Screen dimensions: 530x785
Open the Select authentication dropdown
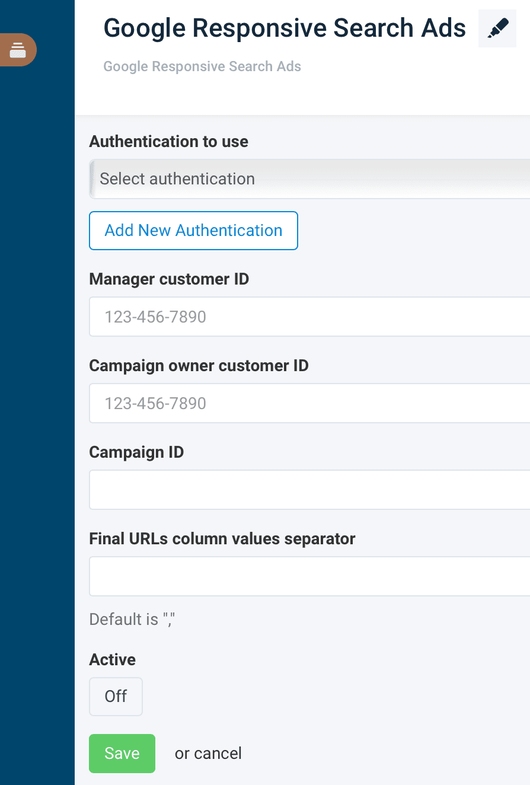click(308, 179)
